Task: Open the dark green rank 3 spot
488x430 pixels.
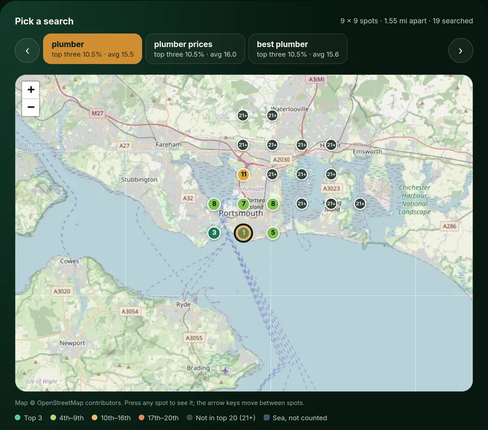Action: point(214,232)
